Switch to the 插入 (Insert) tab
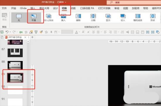The width and height of the screenshot is (161, 106). pos(33,8)
